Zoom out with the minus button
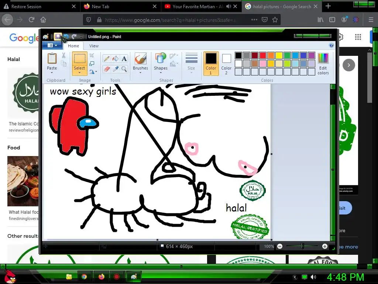This screenshot has width=378, height=284. tap(280, 246)
